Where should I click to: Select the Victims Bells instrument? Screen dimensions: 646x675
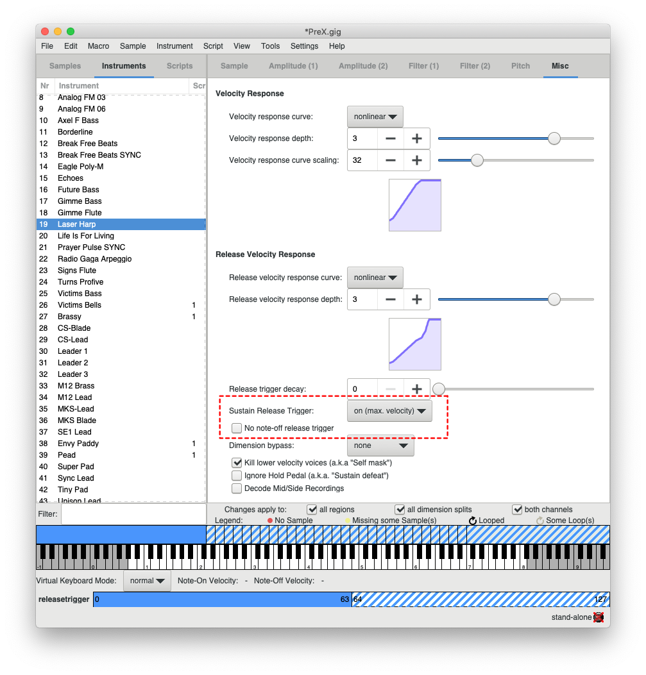click(121, 304)
